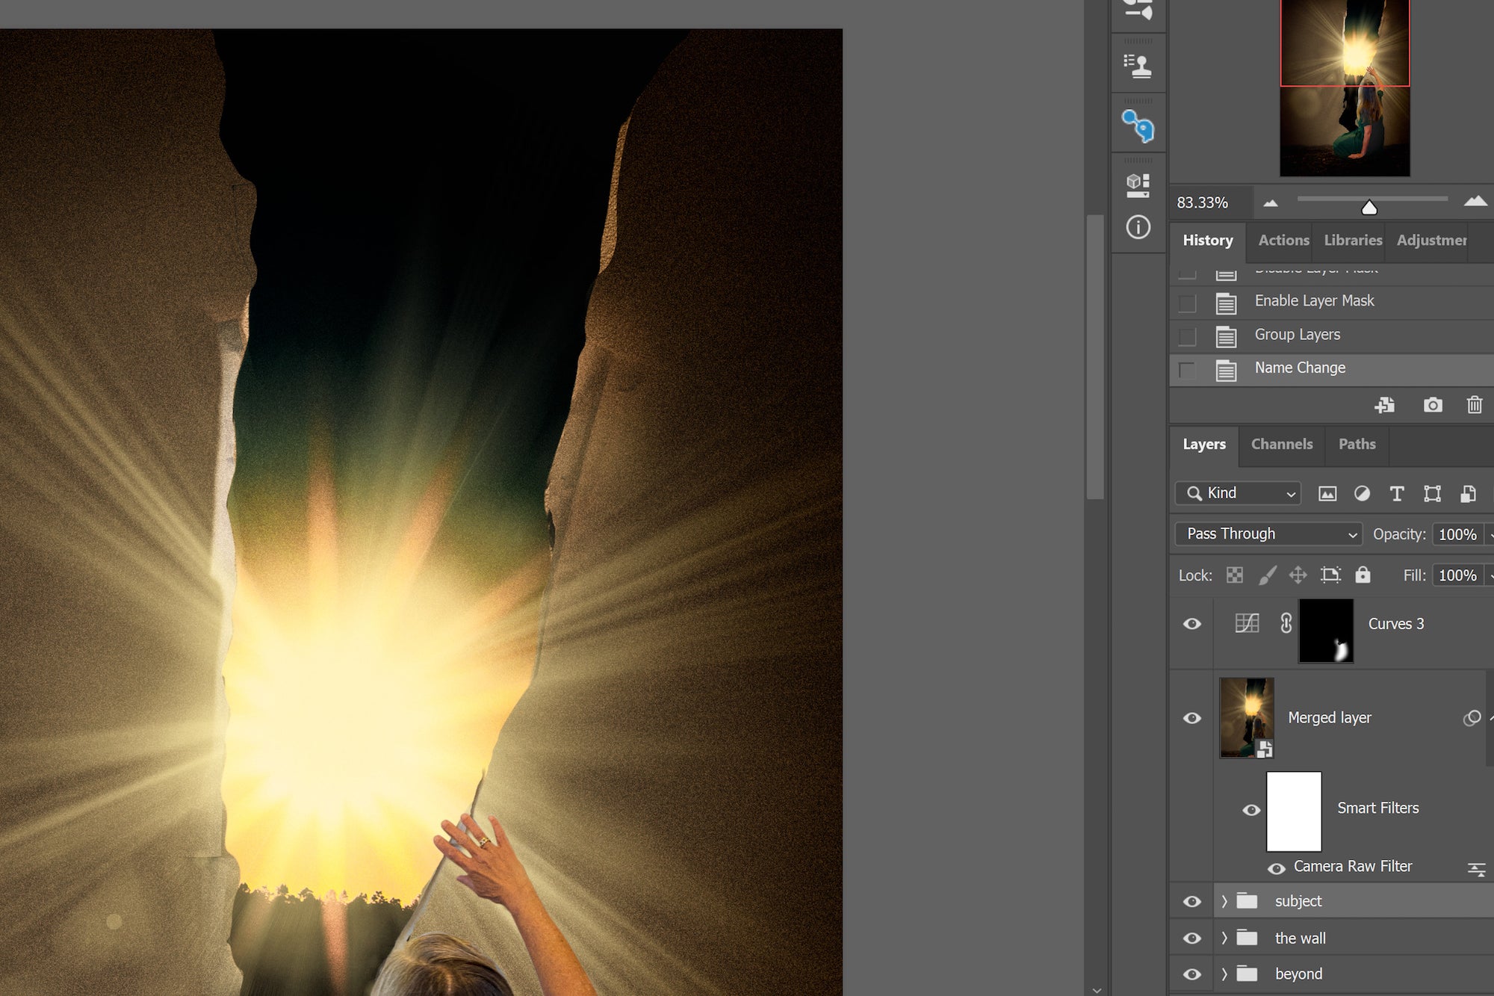Lock transparent pixels
The height and width of the screenshot is (996, 1494).
(x=1235, y=575)
